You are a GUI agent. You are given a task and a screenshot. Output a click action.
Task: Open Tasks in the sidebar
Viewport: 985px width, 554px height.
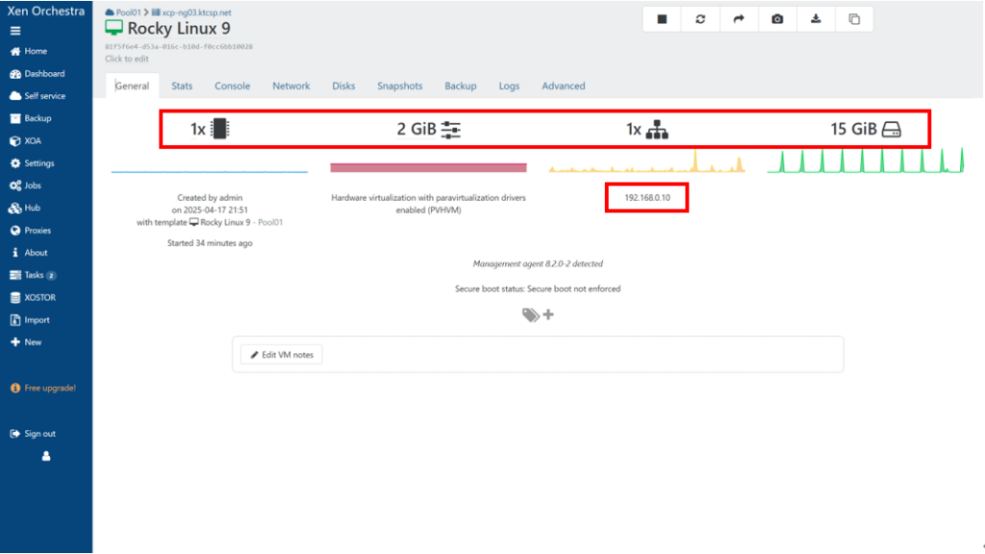(x=35, y=275)
